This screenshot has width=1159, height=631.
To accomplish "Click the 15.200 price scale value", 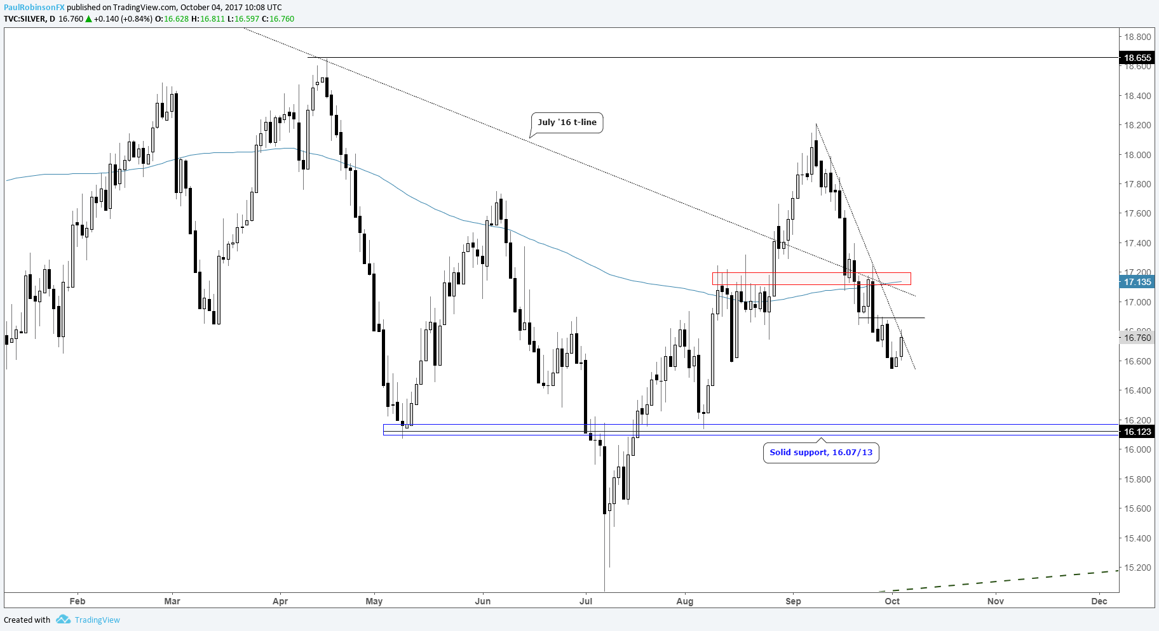I will pos(1137,568).
